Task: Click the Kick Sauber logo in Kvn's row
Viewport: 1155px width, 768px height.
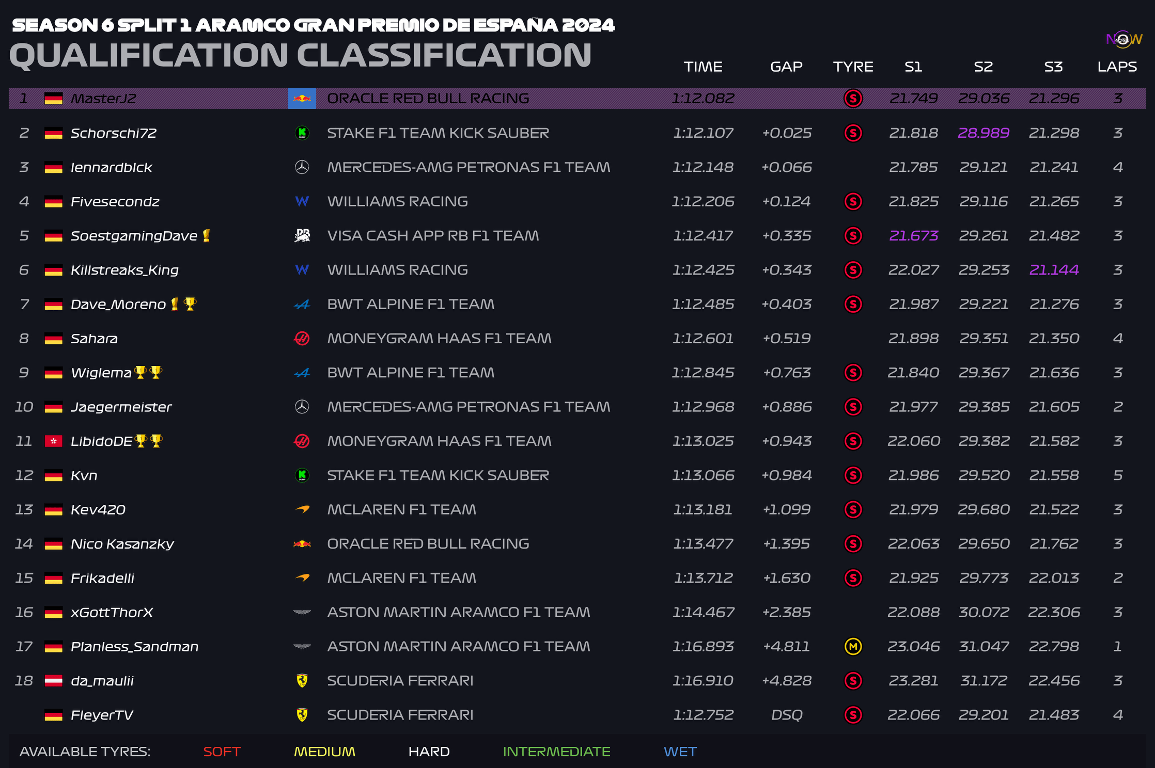Action: click(x=302, y=475)
